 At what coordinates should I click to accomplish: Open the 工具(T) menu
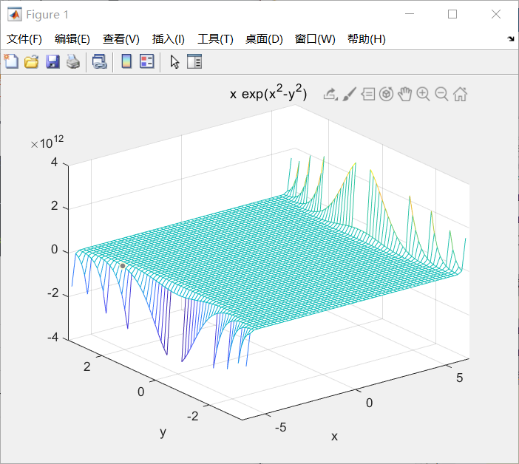point(215,39)
